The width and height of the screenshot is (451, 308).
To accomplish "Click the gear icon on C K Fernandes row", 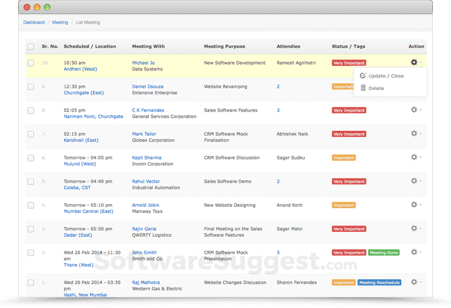I will point(413,110).
